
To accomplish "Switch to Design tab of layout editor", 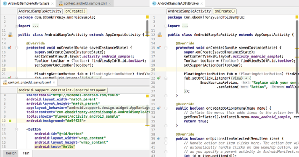I will click(x=11, y=153).
